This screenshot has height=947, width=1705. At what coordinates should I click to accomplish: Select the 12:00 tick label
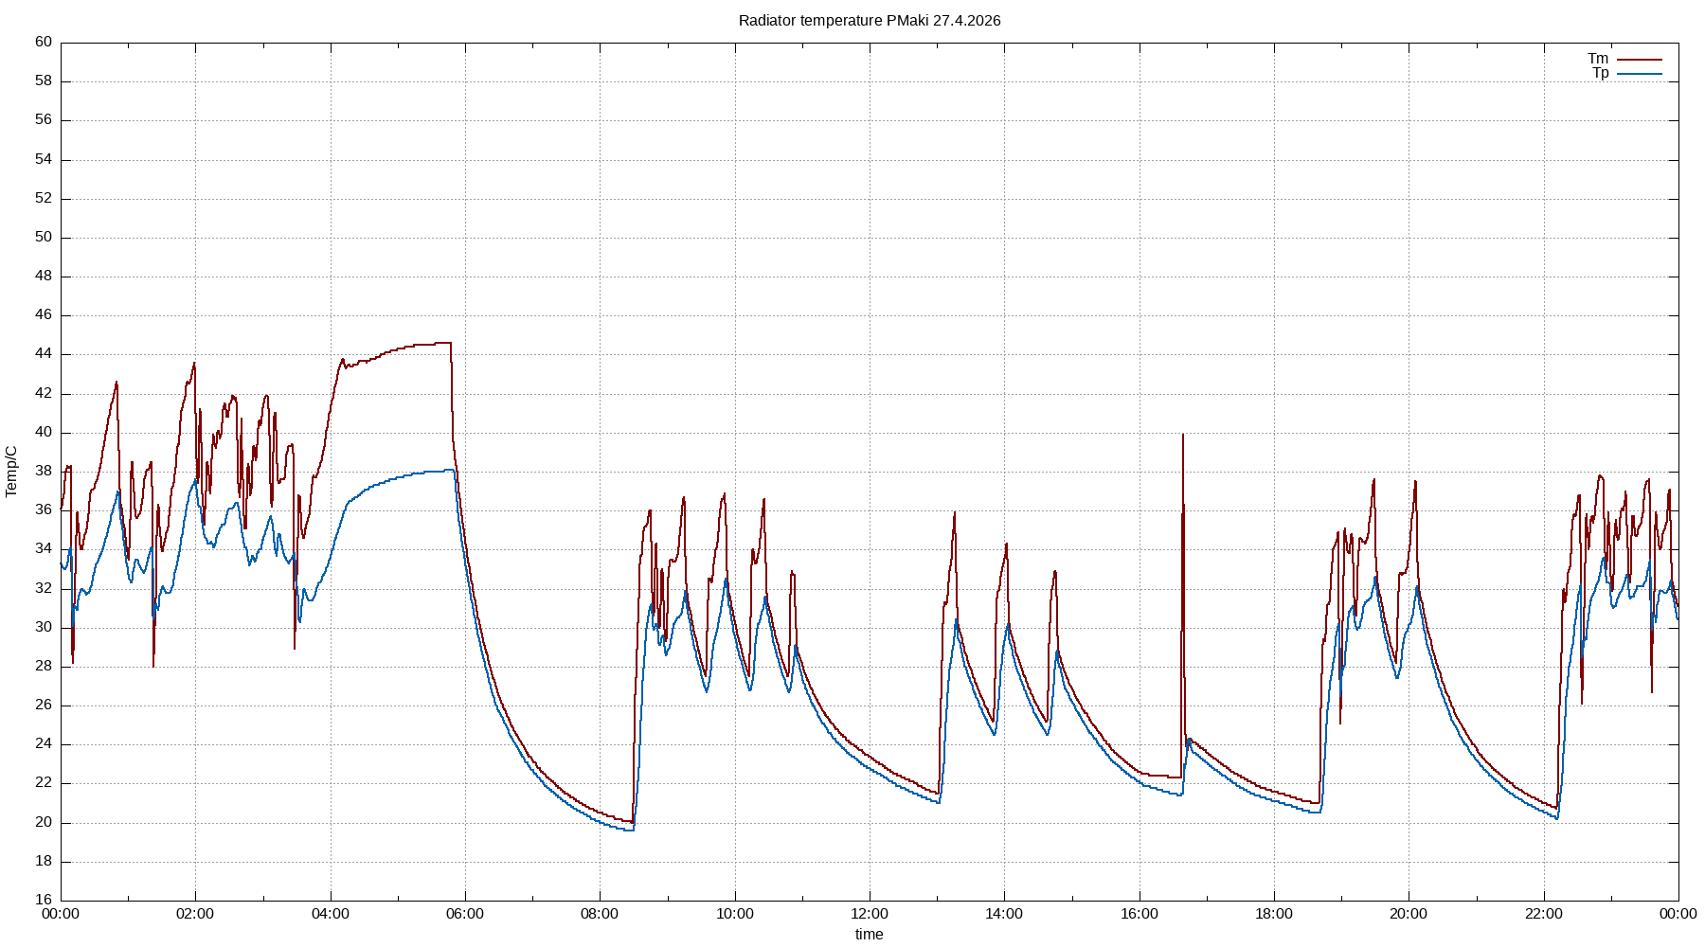[x=870, y=913]
